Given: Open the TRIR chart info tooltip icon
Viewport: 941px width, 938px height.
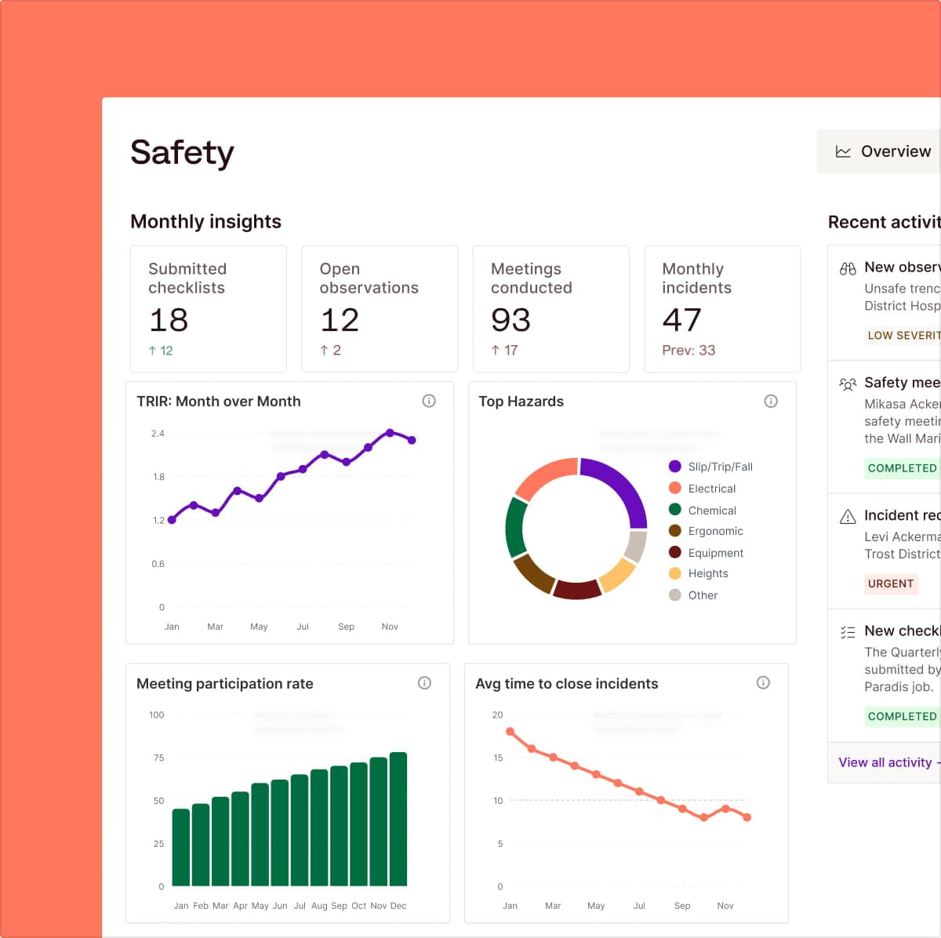Looking at the screenshot, I should (x=429, y=401).
